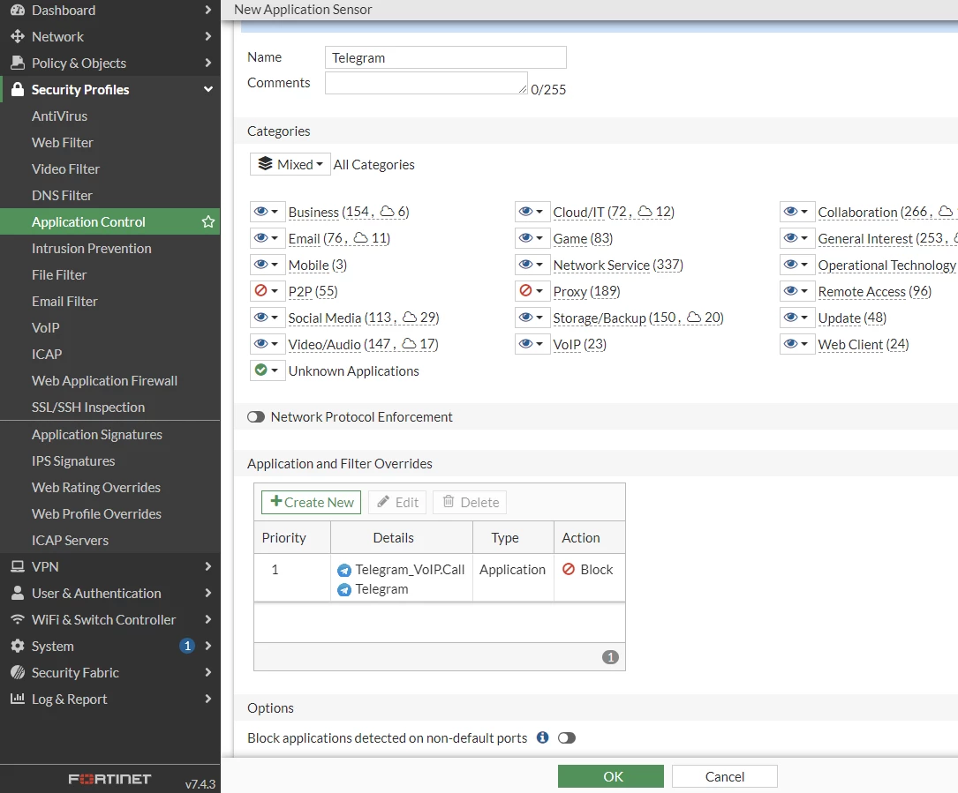Open action dropdown for Network Service category
The image size is (958, 793).
[532, 265]
